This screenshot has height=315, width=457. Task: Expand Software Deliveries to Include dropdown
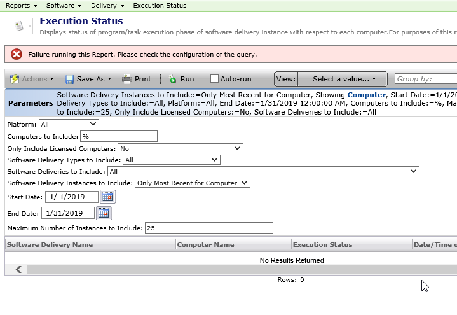pos(263,171)
